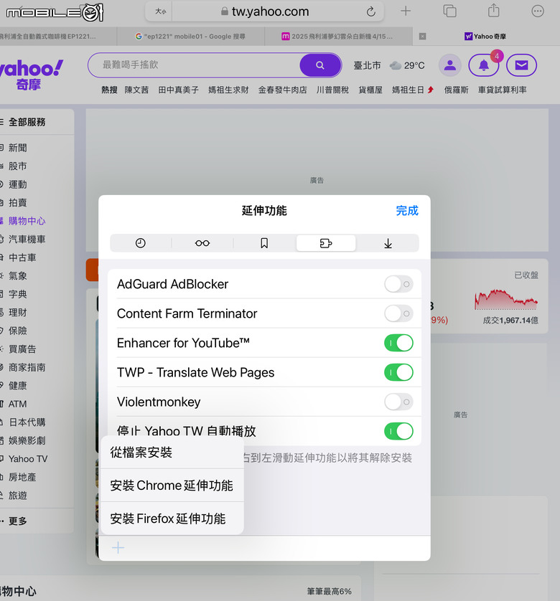Choose 安裝 Chrome 延伸功能
Screen dimensions: 560x601
coord(172,486)
